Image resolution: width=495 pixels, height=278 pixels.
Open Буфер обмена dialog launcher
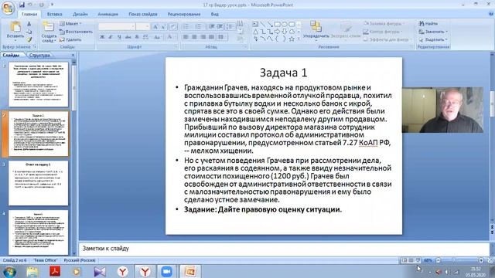[35, 47]
